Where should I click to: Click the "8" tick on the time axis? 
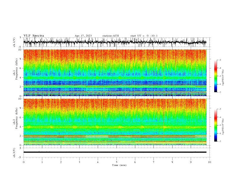coord(172,162)
